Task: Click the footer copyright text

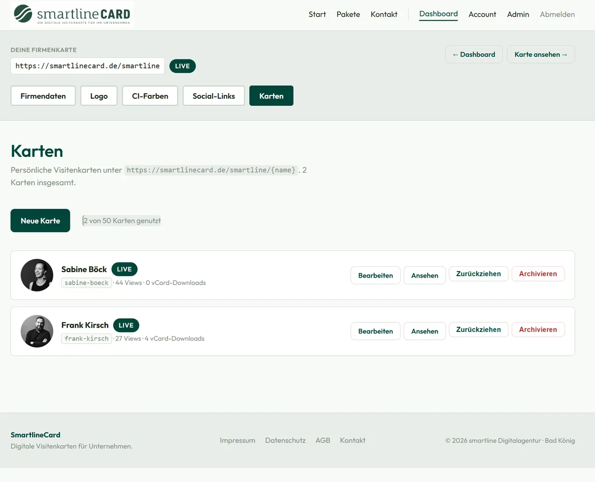Action: point(510,440)
